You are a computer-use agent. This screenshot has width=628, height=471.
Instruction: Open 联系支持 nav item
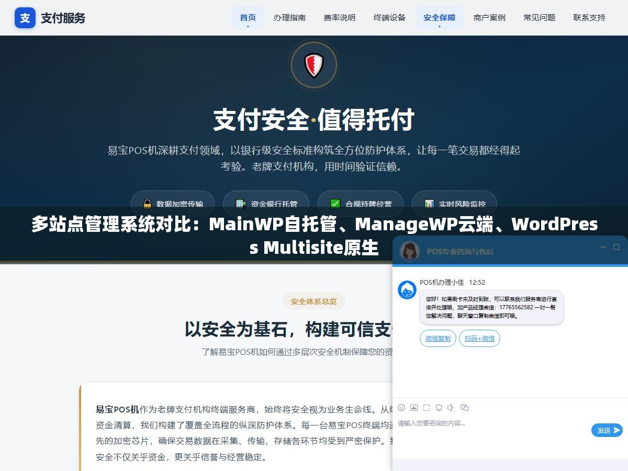pyautogui.click(x=589, y=17)
